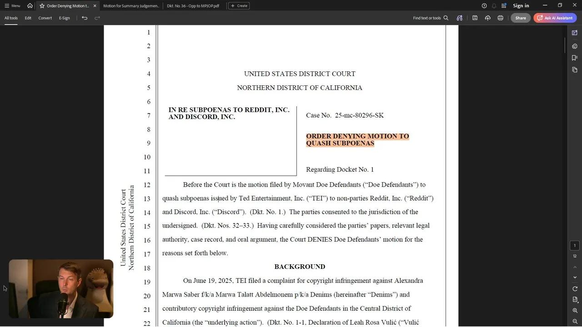Open the Adobe apps grid
Image resolution: width=582 pixels, height=327 pixels.
click(504, 6)
